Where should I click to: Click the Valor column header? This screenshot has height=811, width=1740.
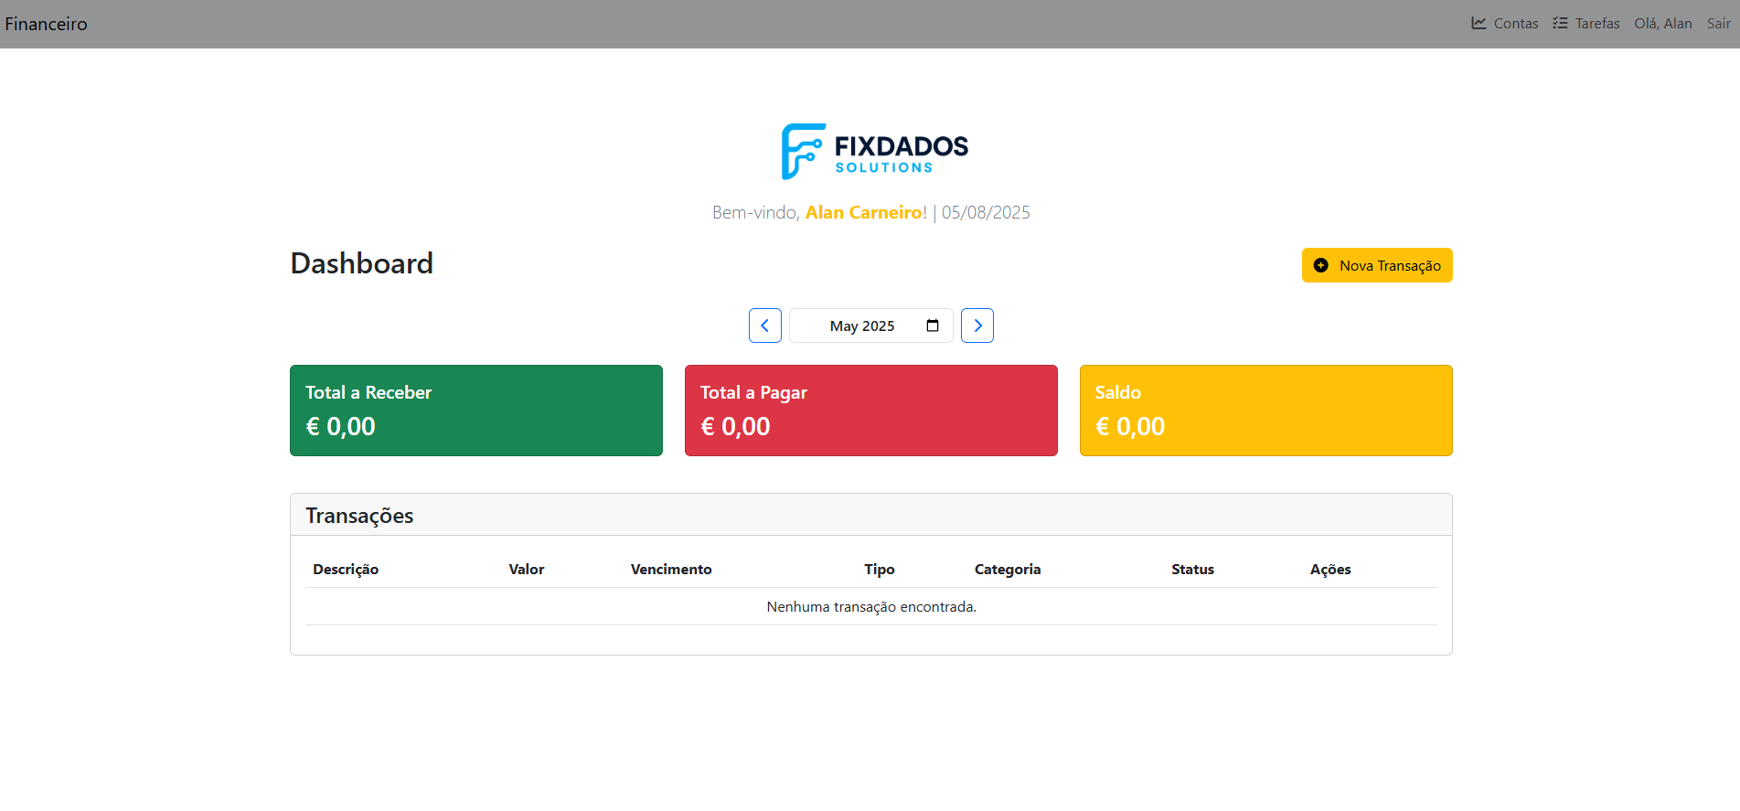(x=527, y=569)
